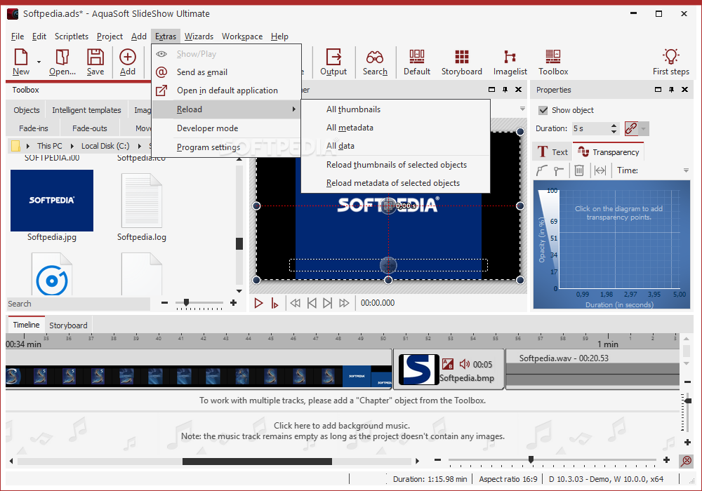702x491 pixels.
Task: Switch to the Text properties tab
Action: click(x=552, y=152)
